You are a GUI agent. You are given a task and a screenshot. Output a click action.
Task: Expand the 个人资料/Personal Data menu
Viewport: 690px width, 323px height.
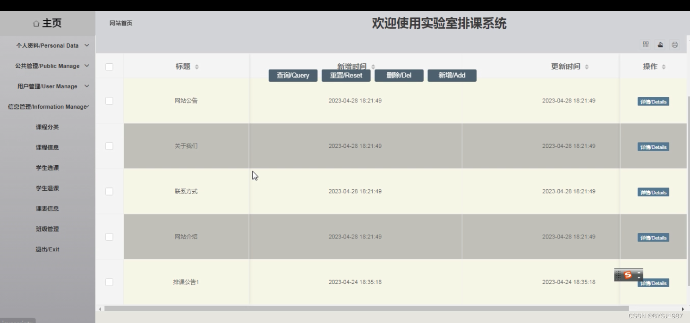(x=48, y=46)
